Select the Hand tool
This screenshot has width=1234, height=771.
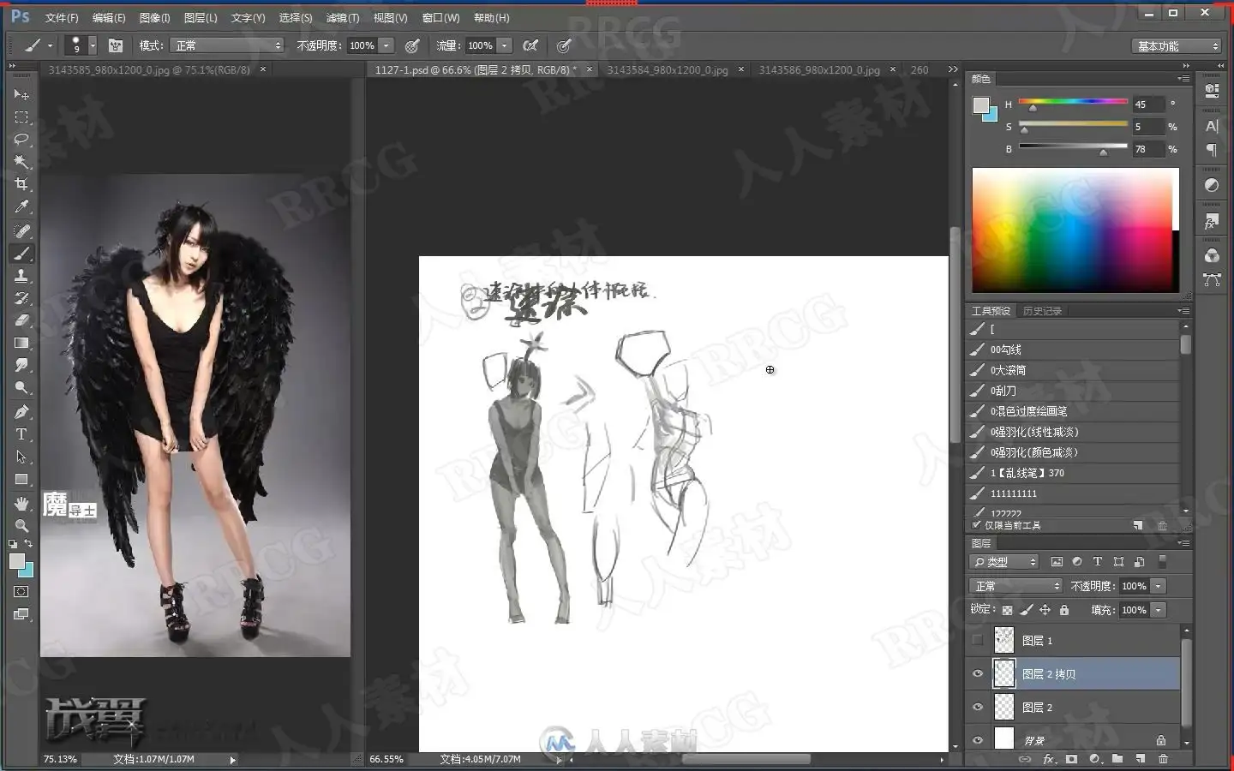(x=21, y=503)
